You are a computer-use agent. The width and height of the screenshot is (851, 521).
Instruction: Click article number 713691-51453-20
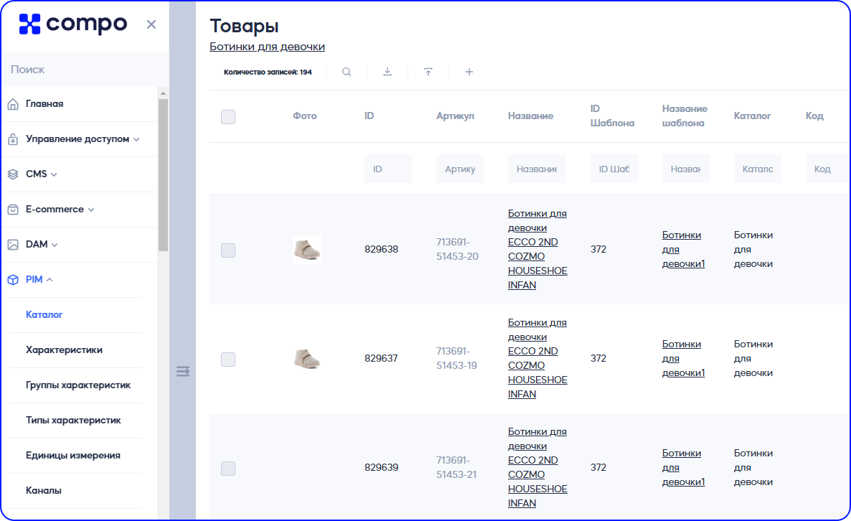coord(457,249)
